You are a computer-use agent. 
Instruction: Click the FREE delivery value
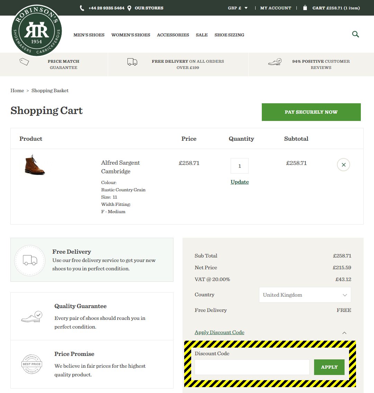pos(344,310)
